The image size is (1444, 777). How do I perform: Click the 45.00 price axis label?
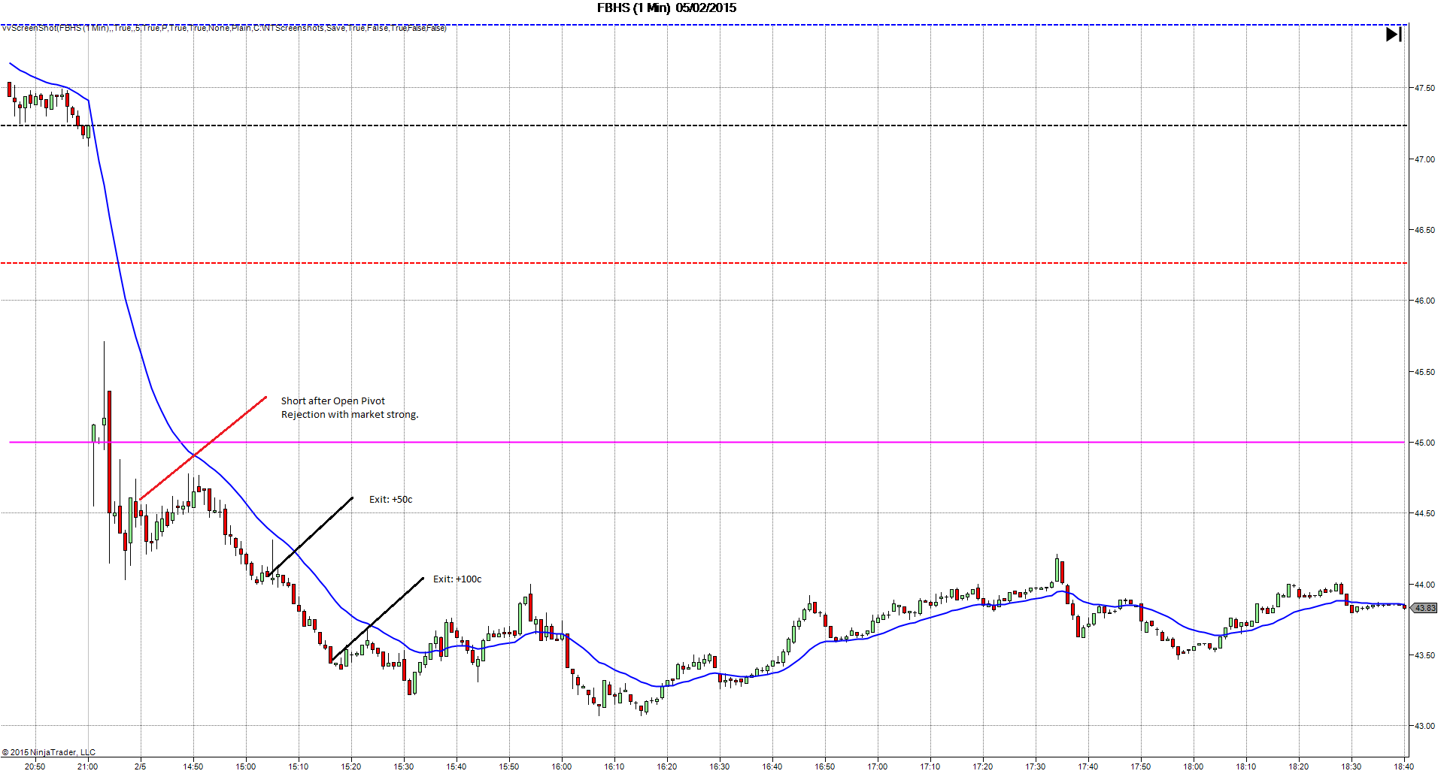click(x=1424, y=443)
